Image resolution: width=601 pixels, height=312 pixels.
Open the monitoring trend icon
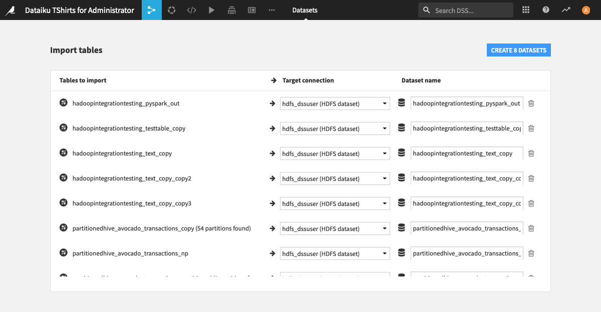tap(565, 10)
